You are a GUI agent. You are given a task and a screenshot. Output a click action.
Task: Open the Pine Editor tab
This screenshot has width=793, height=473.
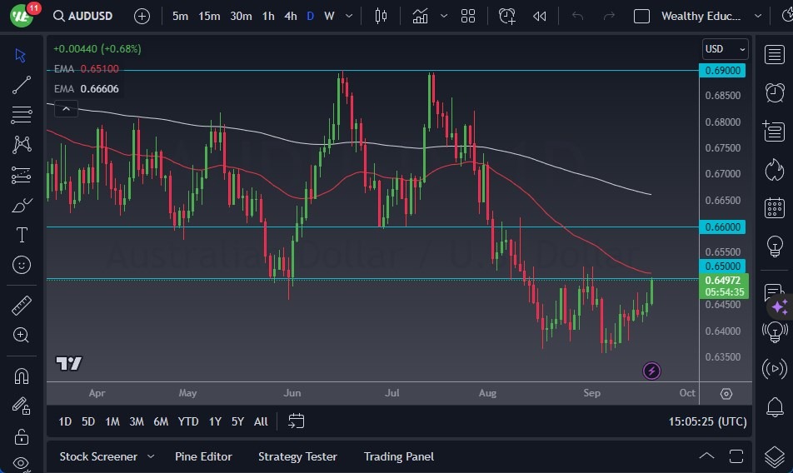tap(203, 456)
